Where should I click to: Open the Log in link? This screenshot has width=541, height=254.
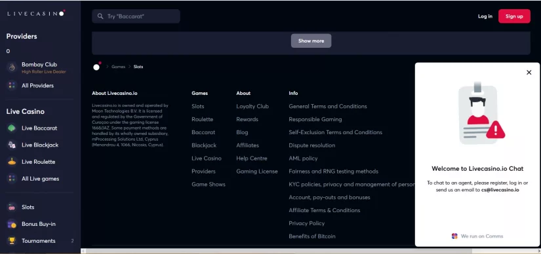485,16
